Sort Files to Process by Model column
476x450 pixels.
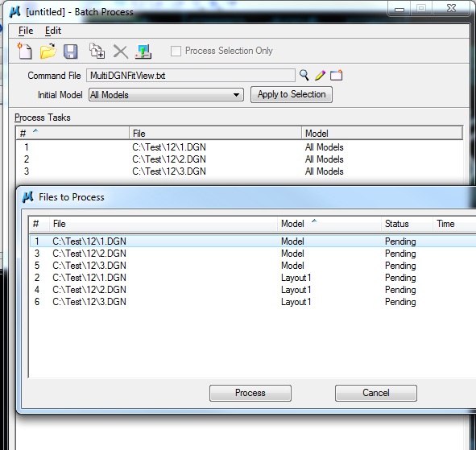pos(329,224)
